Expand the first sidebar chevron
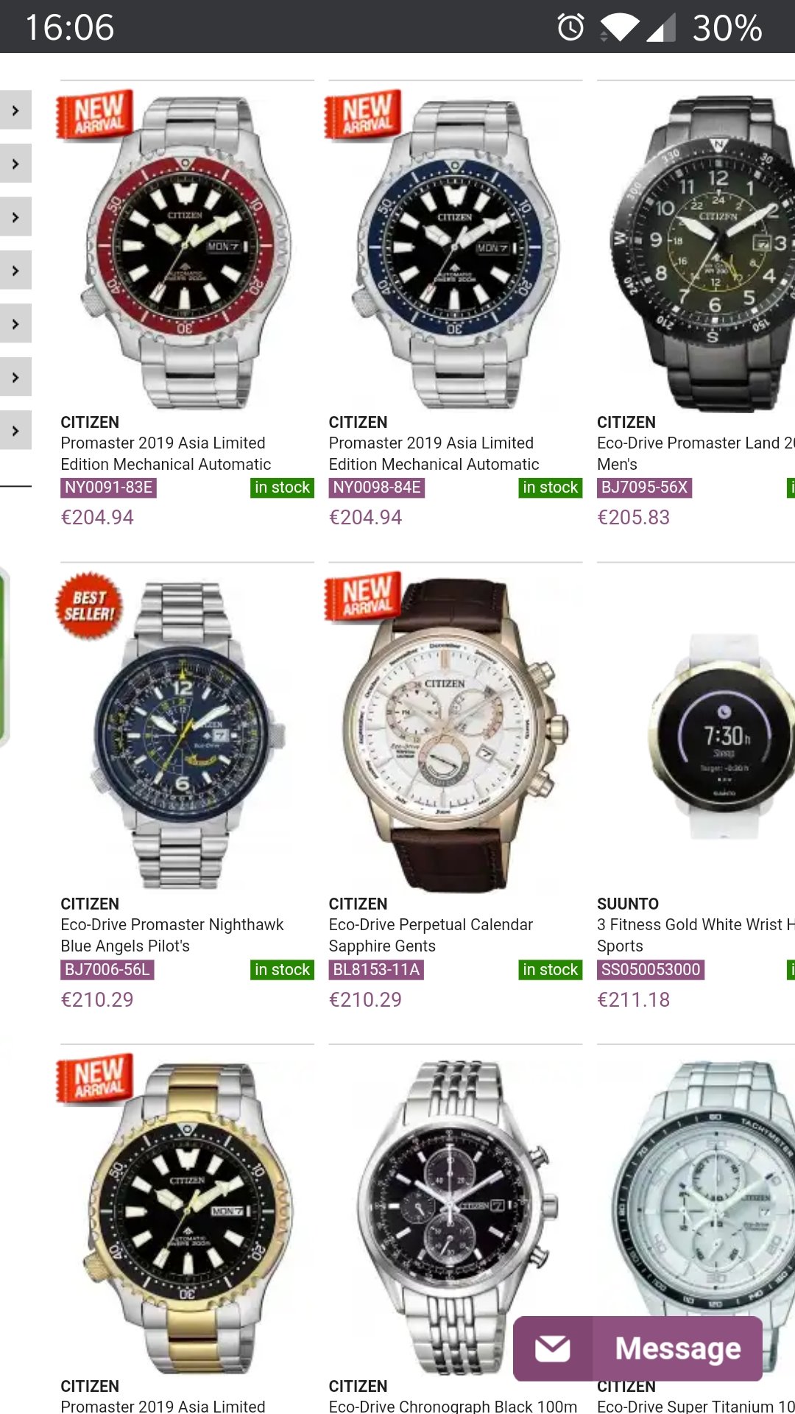 [15, 110]
